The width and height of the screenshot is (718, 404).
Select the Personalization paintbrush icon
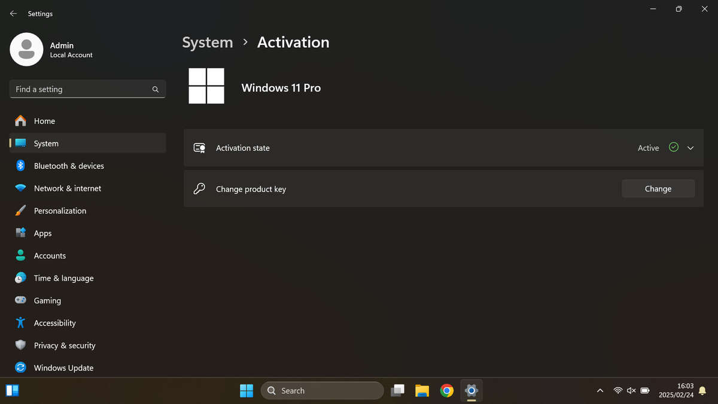(x=20, y=211)
